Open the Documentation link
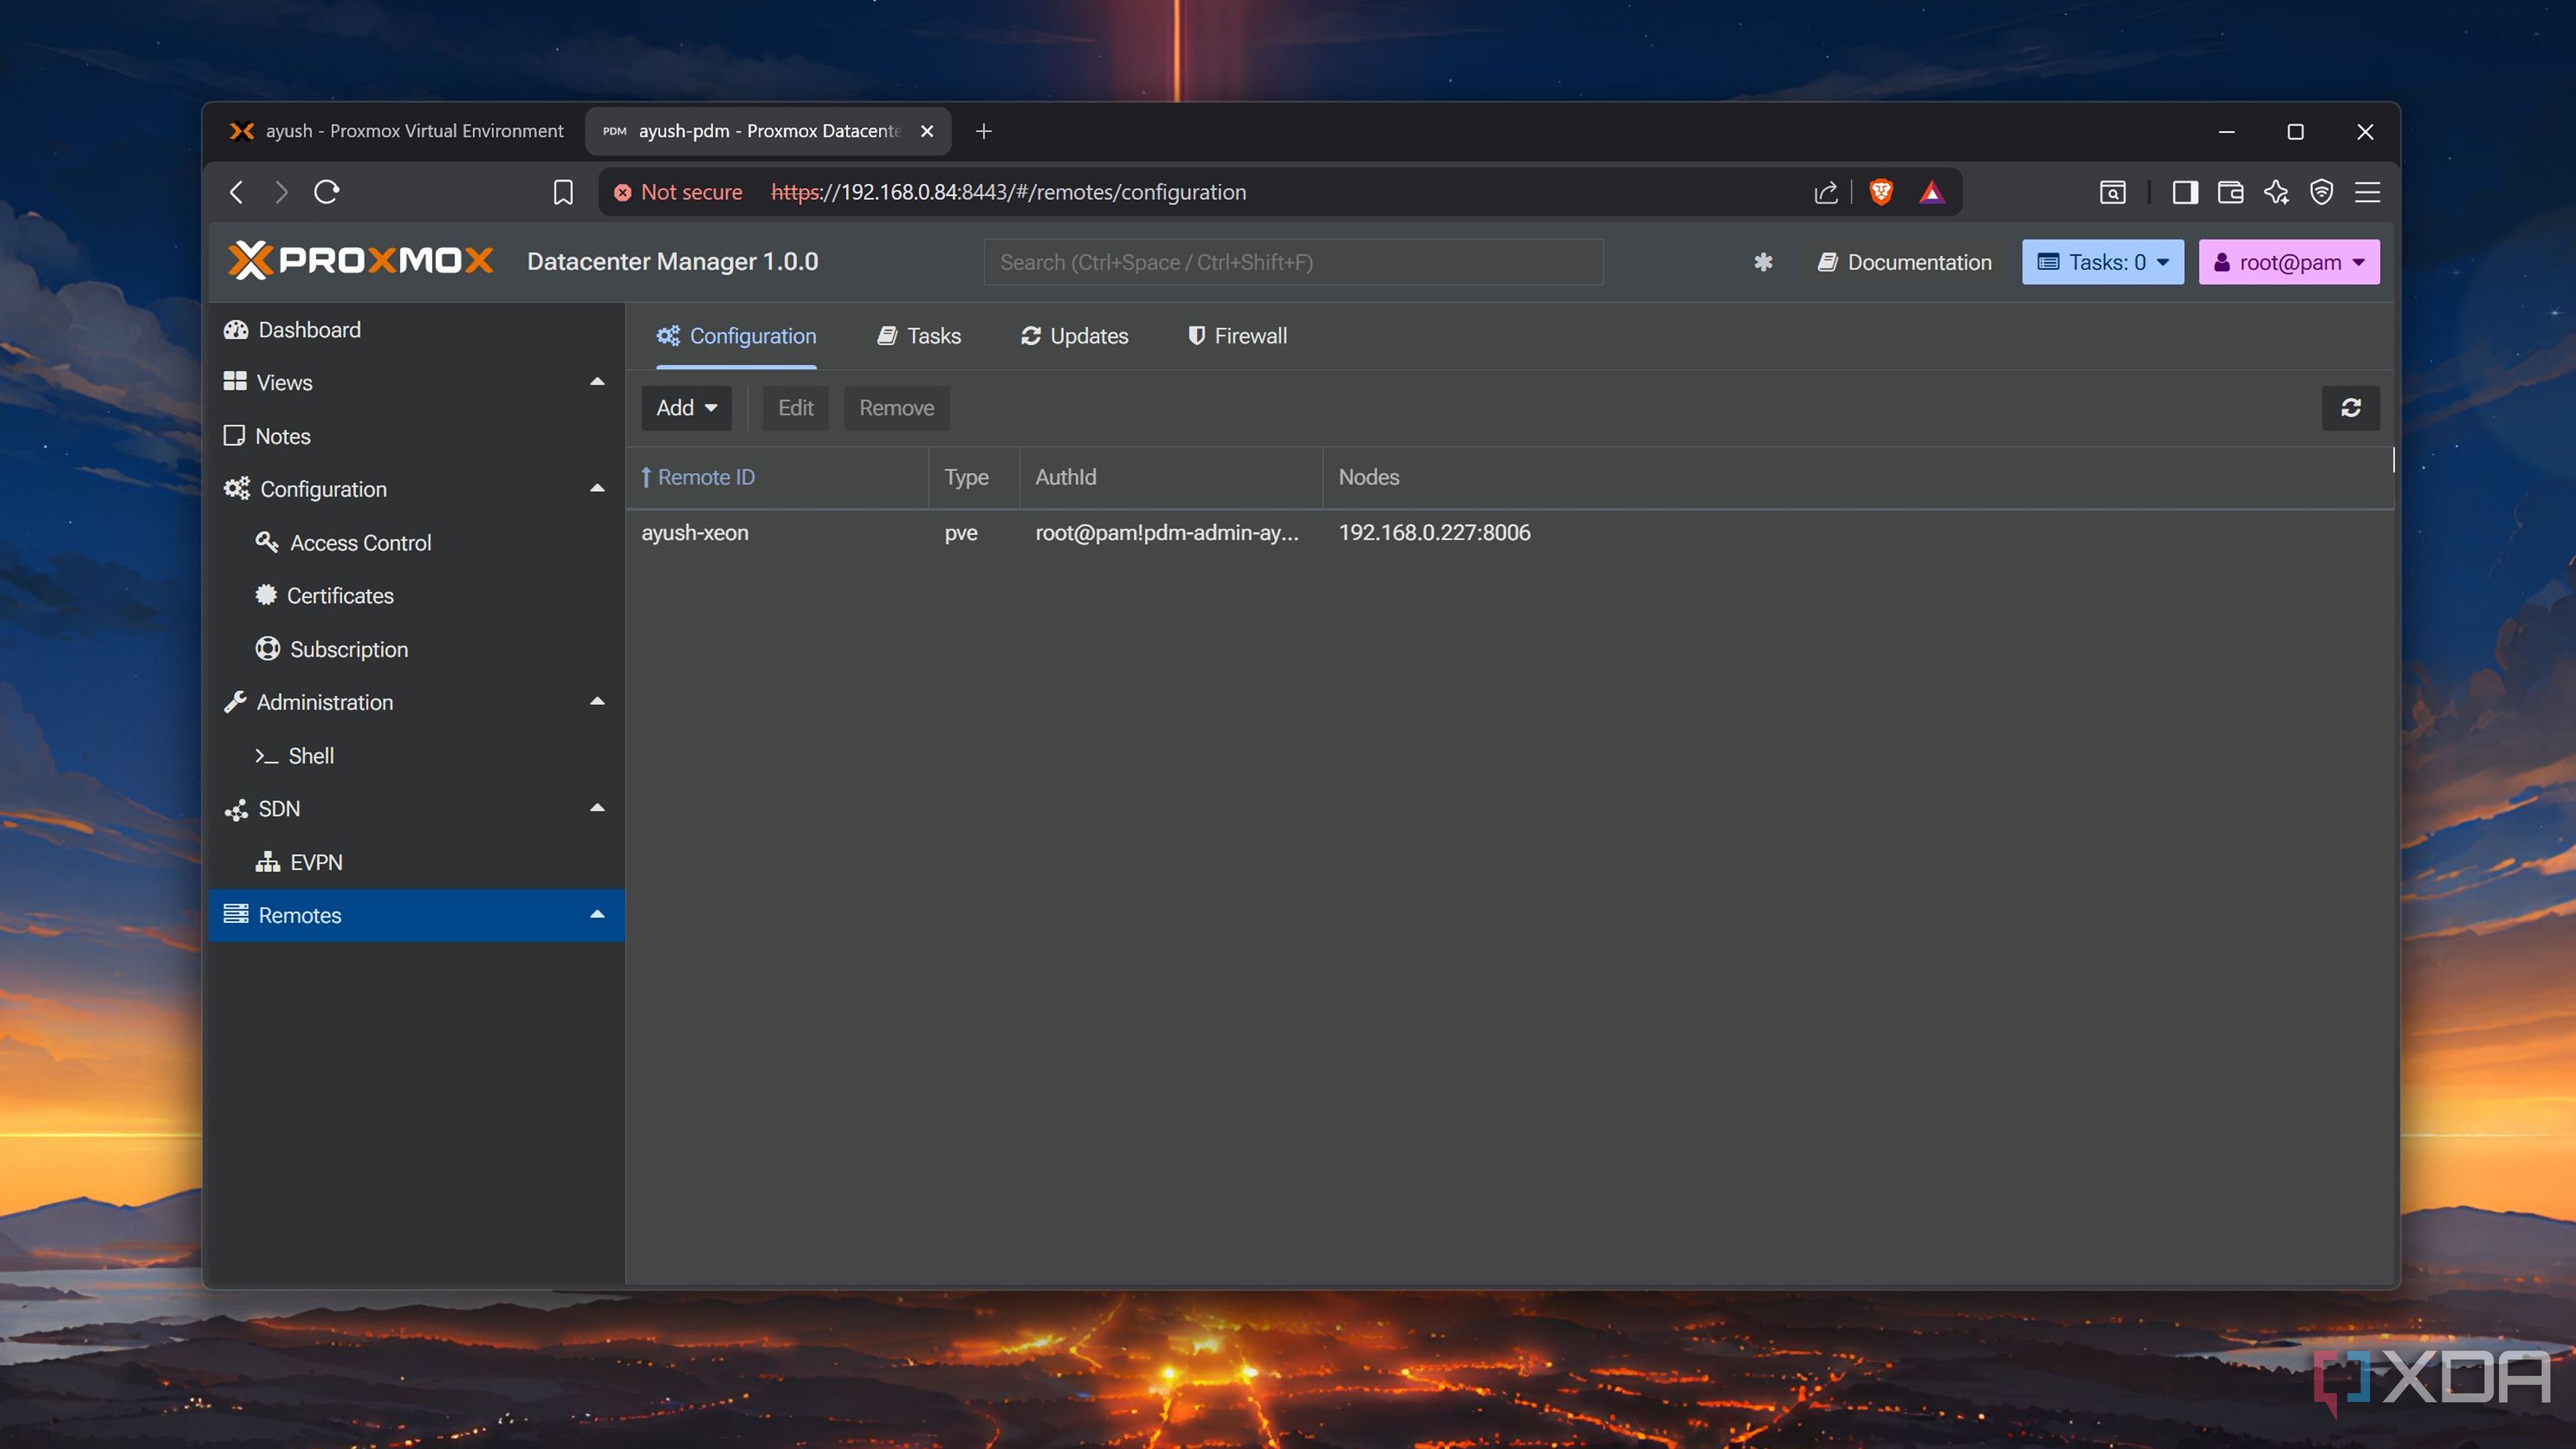 tap(1904, 262)
